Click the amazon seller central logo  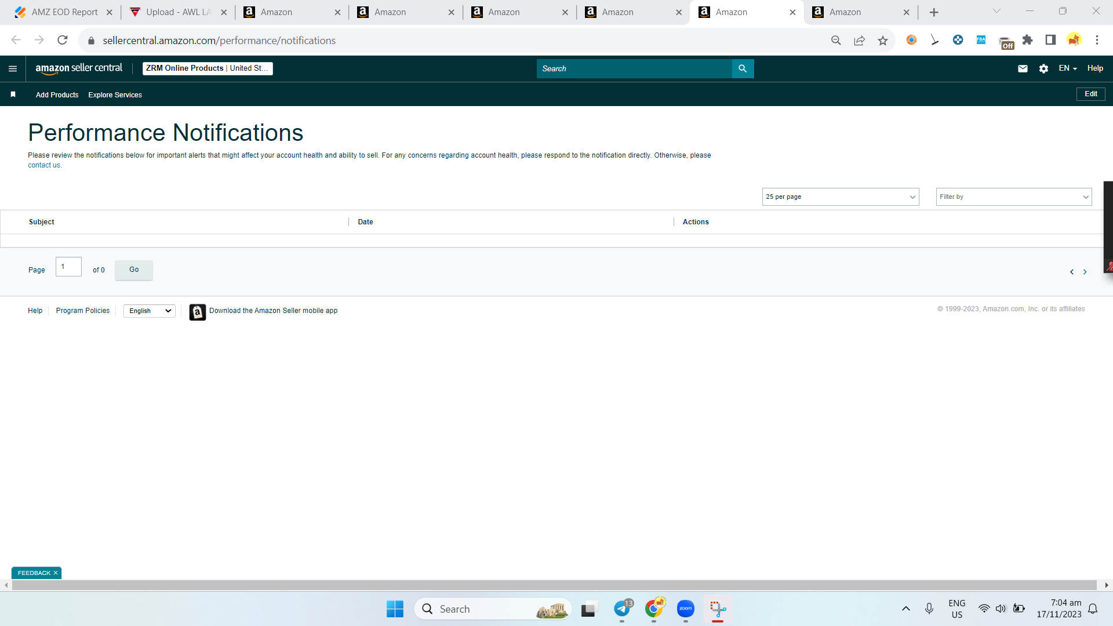click(79, 68)
